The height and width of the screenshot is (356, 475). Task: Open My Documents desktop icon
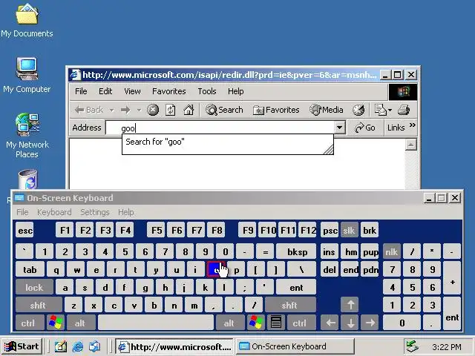pyautogui.click(x=27, y=21)
